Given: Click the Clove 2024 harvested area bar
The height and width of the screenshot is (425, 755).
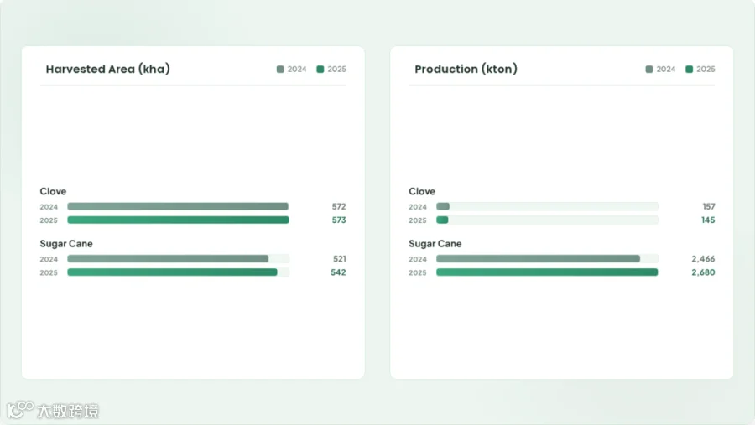Looking at the screenshot, I should pos(178,206).
